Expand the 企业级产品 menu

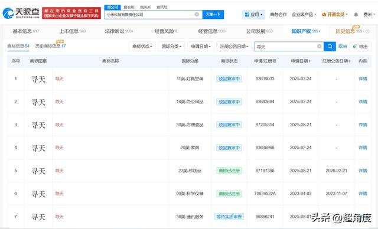pos(304,15)
